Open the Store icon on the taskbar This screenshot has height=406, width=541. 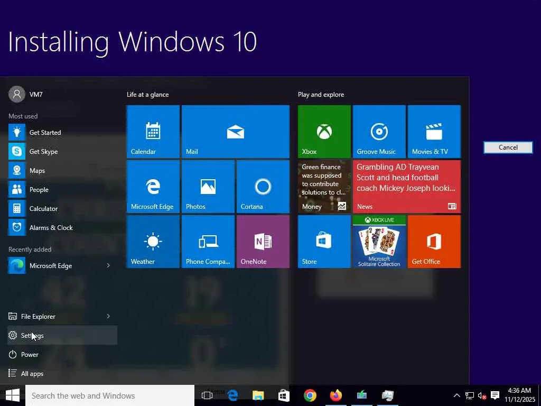coord(284,395)
